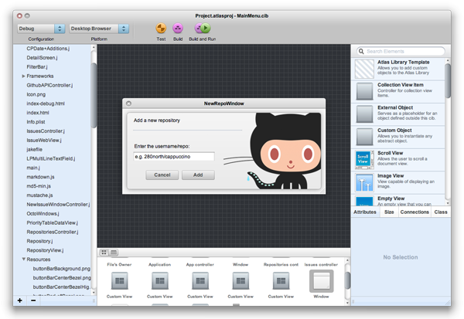Viewport: 464px width, 319px height.
Task: Select the Empty View library icon
Action: pyautogui.click(x=364, y=202)
